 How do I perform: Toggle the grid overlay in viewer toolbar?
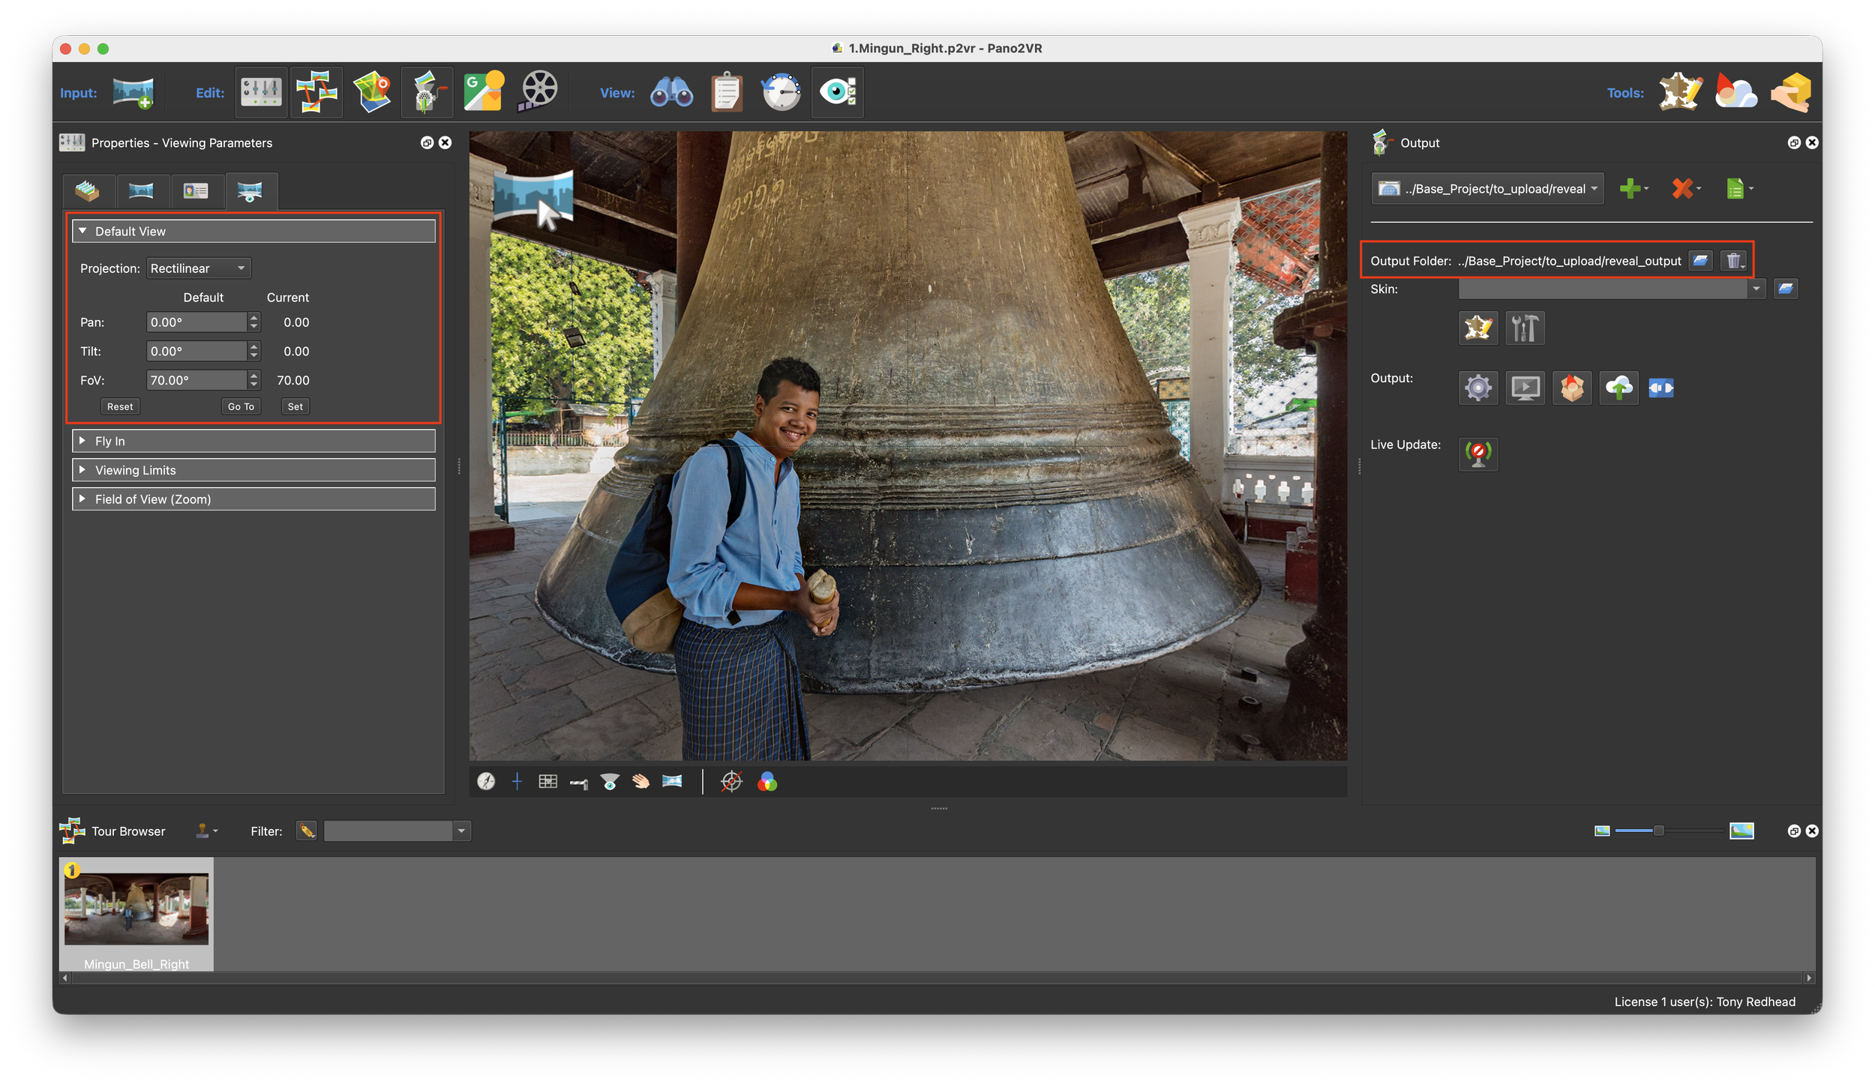547,782
